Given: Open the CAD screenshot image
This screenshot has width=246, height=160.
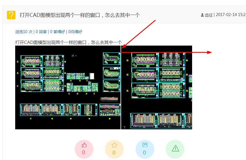Looking at the screenshot, I should (x=104, y=88).
